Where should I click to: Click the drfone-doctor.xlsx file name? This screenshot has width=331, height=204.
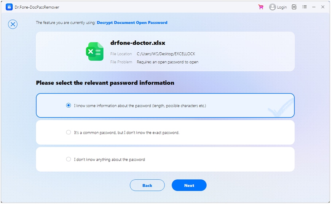138,43
